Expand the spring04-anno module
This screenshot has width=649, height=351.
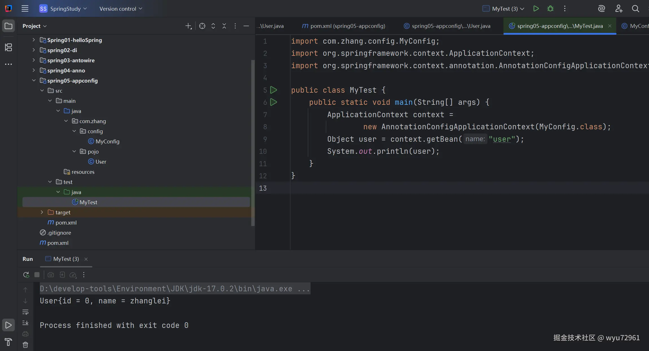pos(34,70)
